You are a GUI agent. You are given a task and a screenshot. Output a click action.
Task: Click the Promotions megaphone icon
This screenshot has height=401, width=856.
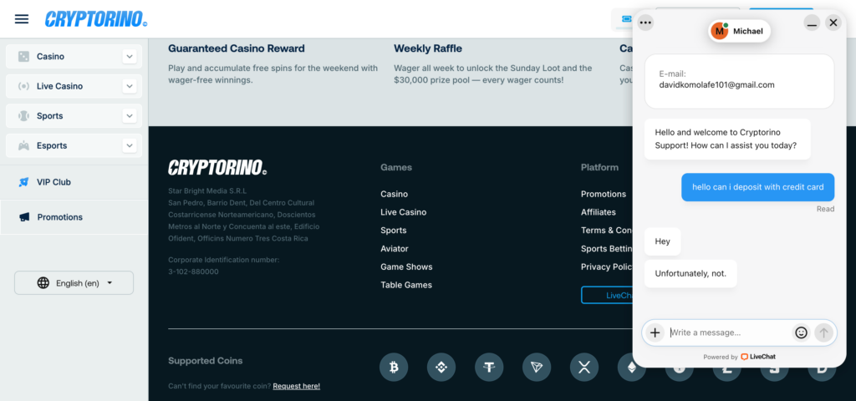click(x=24, y=217)
